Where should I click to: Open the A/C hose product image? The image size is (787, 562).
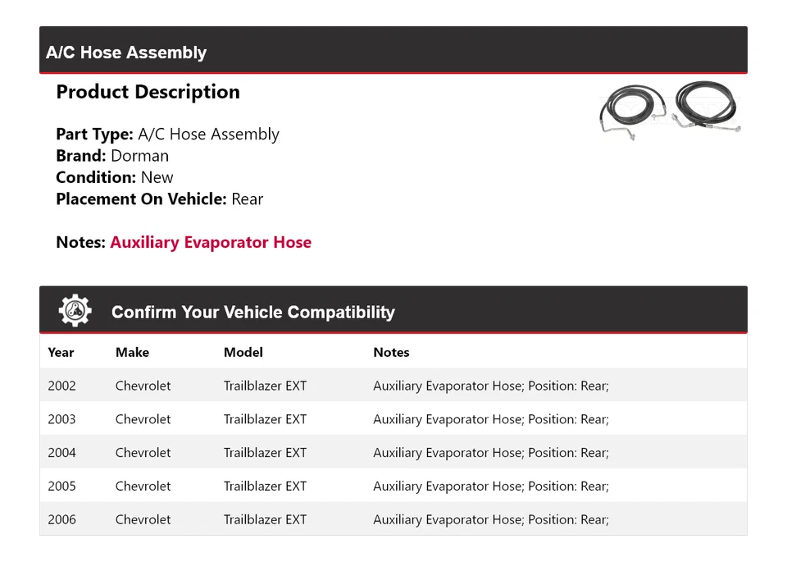tap(670, 107)
